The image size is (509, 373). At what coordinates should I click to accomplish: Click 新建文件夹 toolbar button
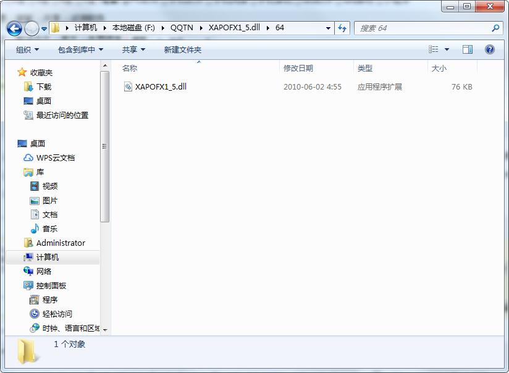(183, 49)
